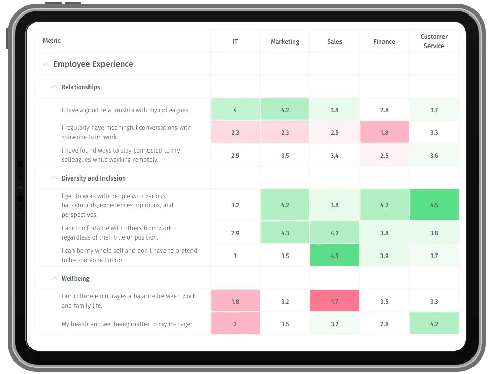Click Customer Service 4.5 various backgrounds cell
Viewport: 488px width, 374px height.
click(x=434, y=205)
